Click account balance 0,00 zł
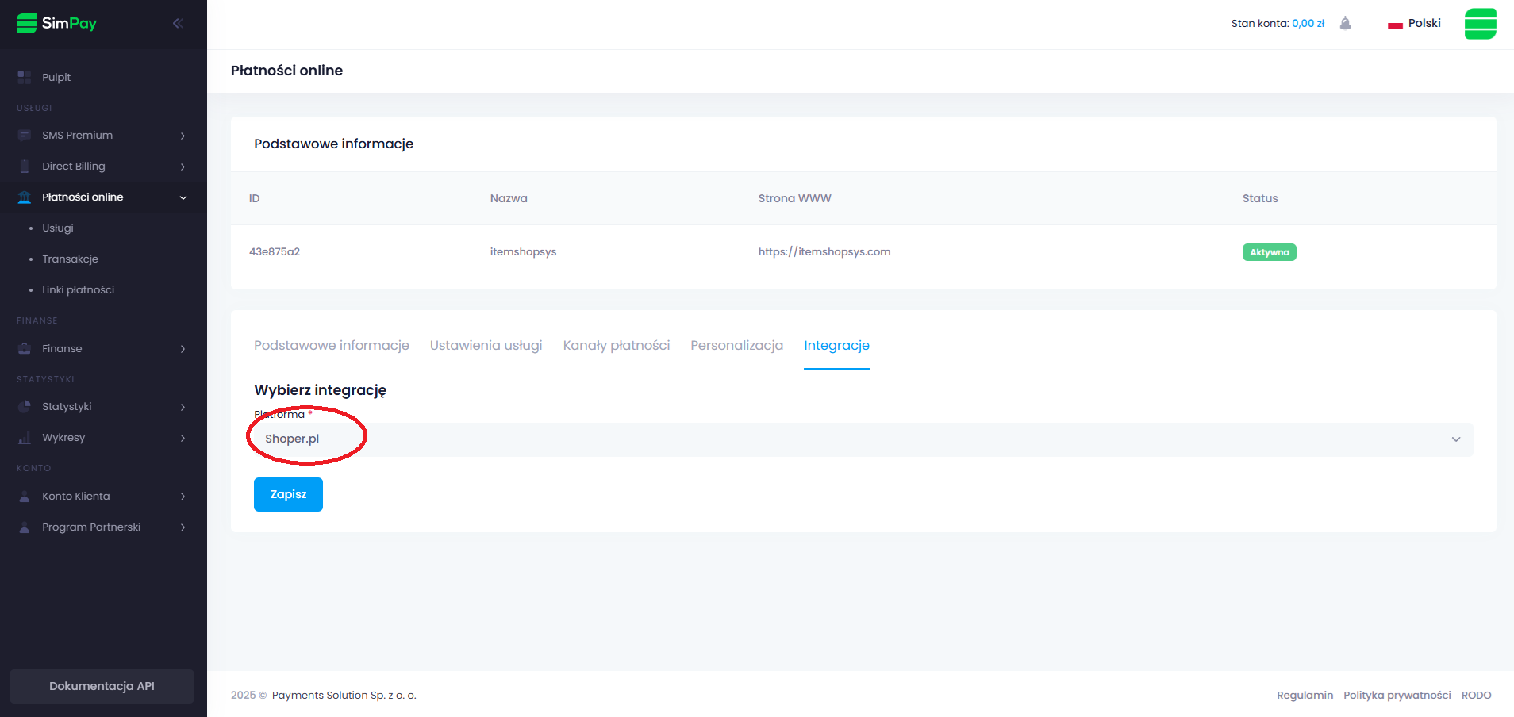Image resolution: width=1514 pixels, height=717 pixels. (1308, 23)
